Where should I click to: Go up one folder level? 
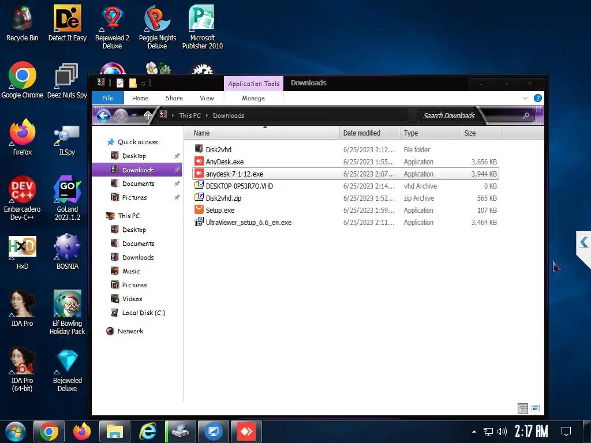tap(147, 115)
